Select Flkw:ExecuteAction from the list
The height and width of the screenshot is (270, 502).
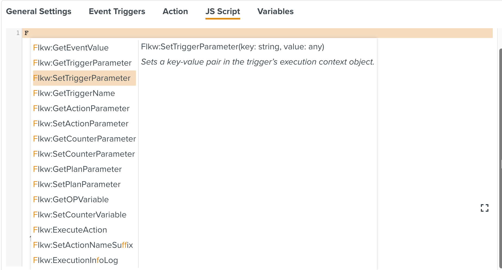click(70, 230)
